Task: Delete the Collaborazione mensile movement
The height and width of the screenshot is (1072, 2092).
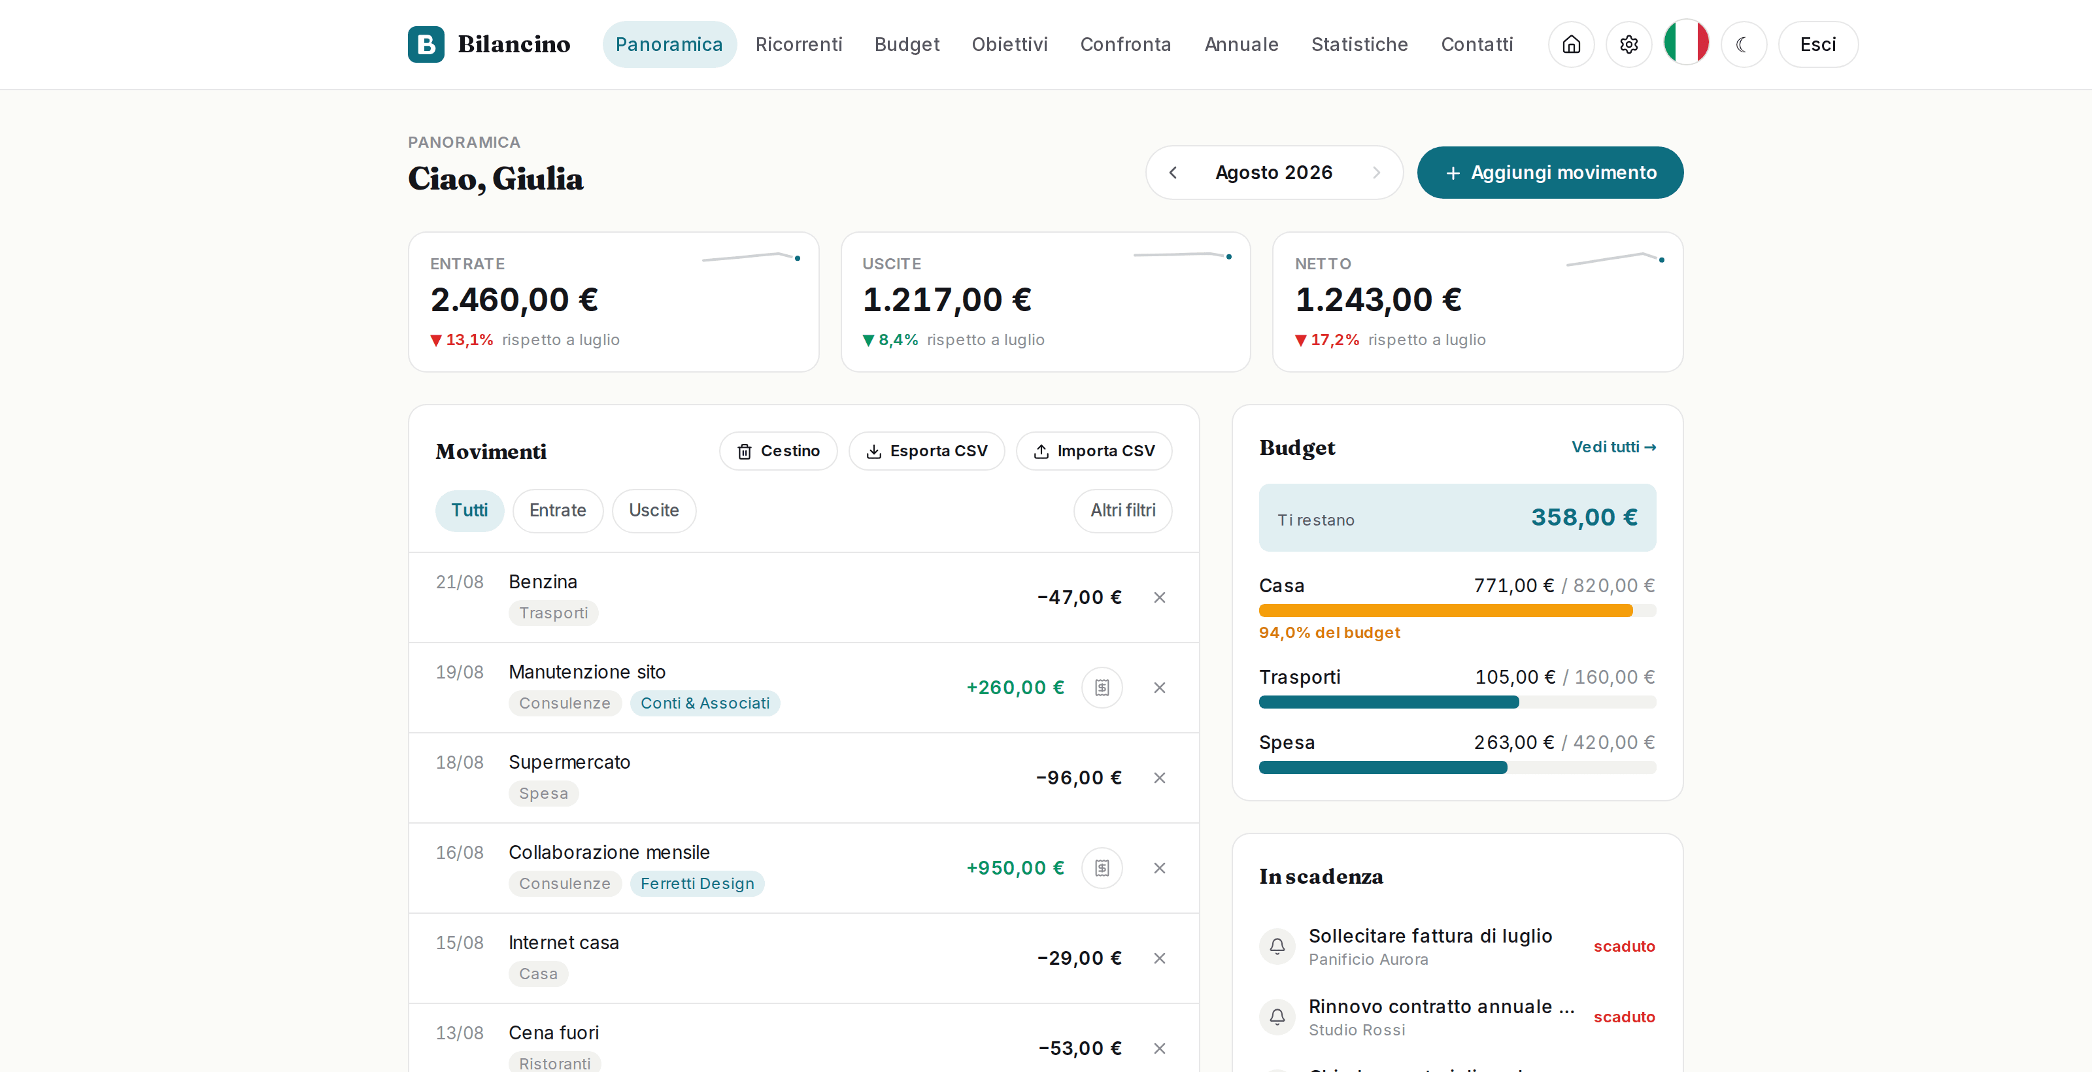Action: click(1159, 868)
